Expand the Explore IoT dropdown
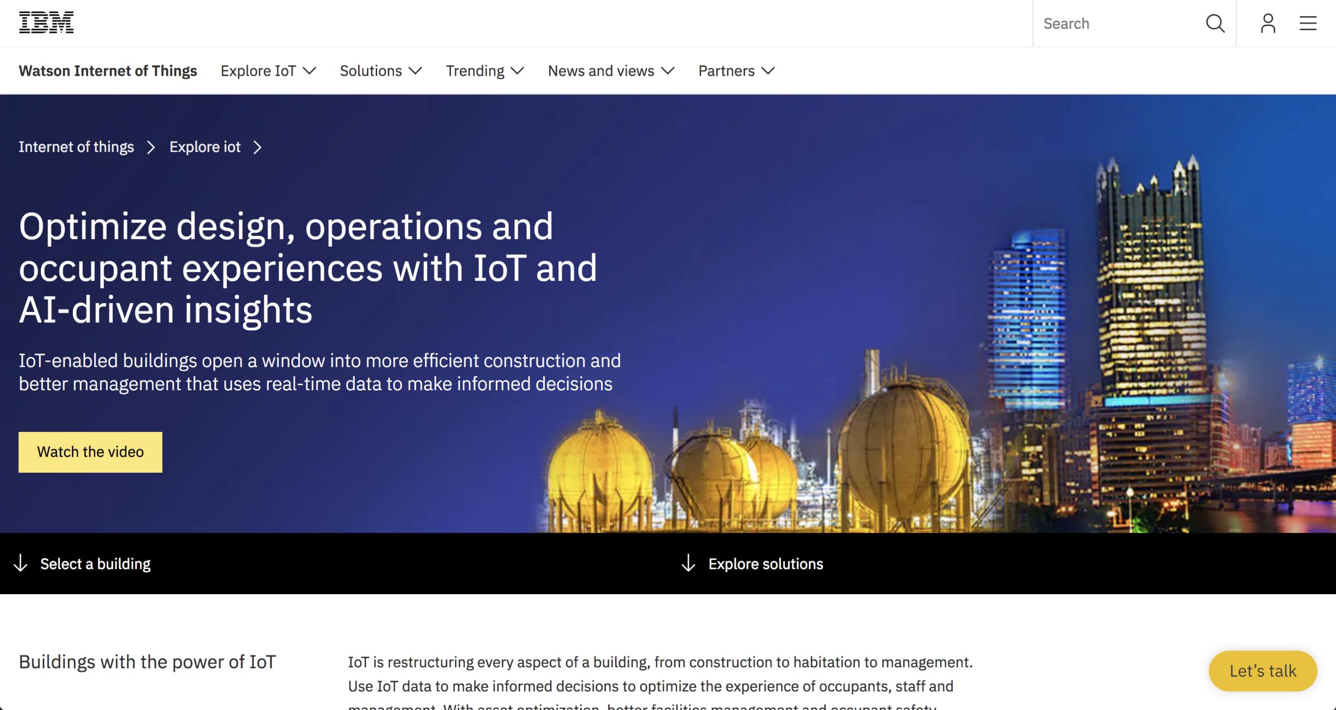 click(x=268, y=71)
